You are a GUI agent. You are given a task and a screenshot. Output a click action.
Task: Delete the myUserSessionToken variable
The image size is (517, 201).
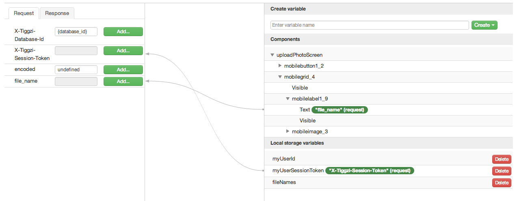coord(502,171)
